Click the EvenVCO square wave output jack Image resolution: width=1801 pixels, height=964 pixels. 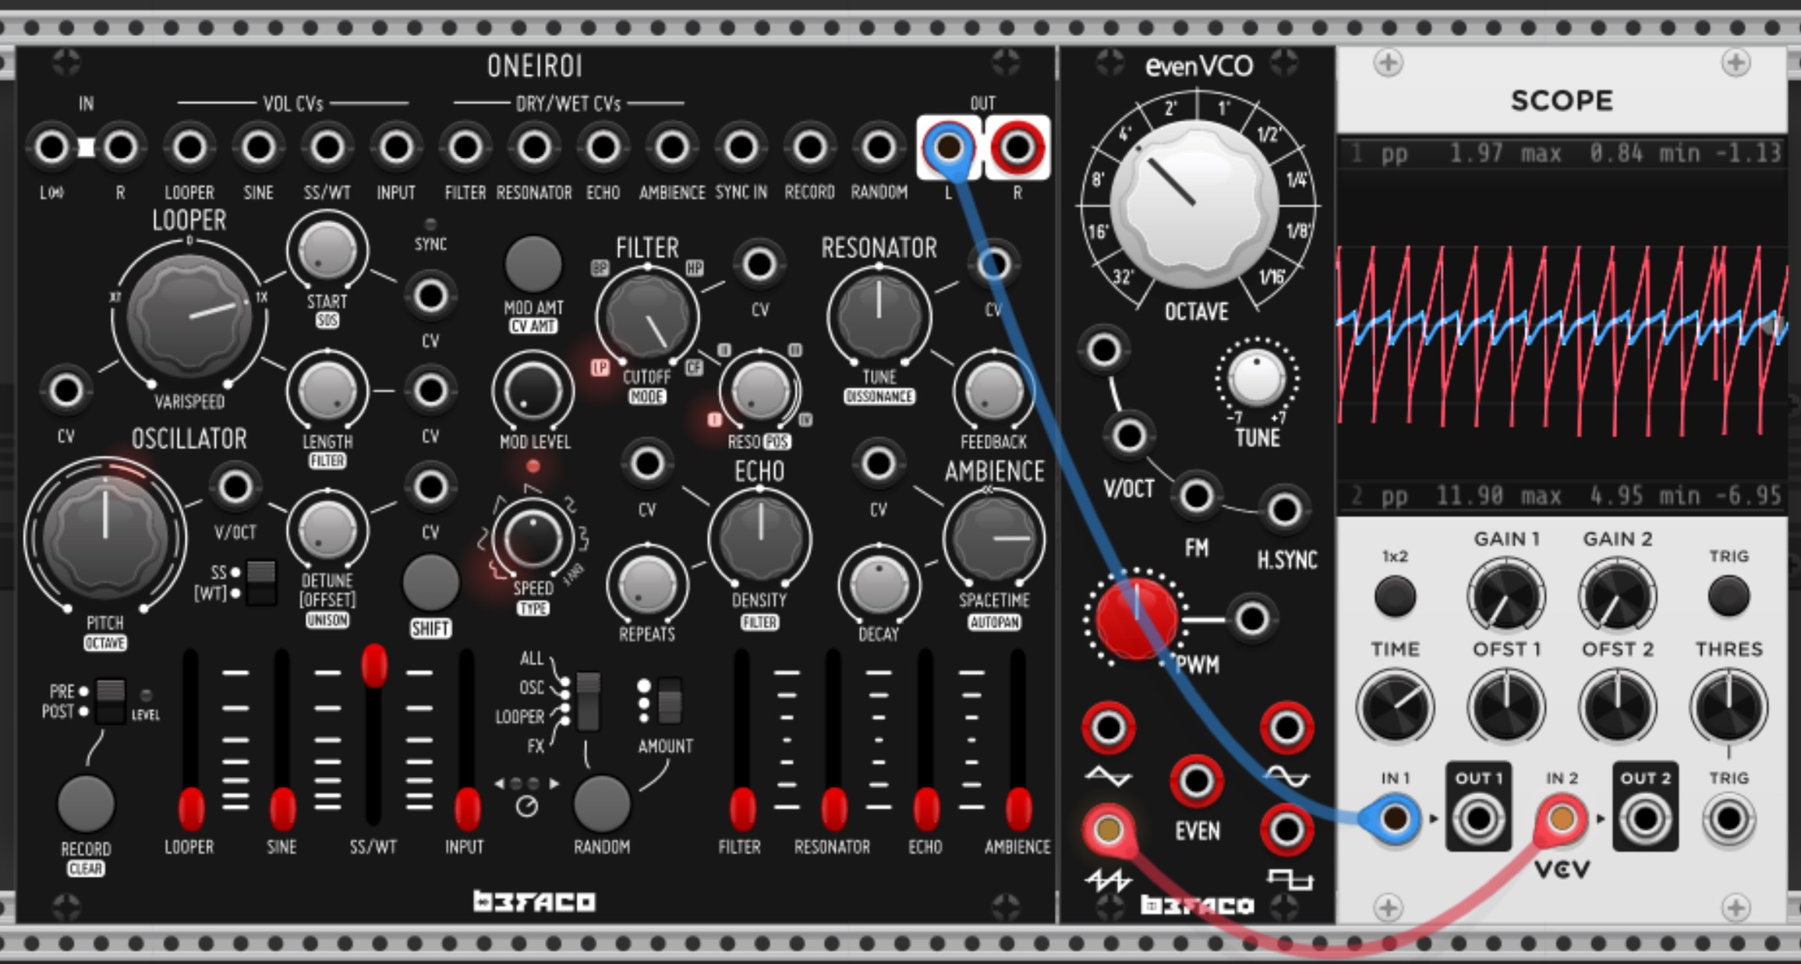[x=1286, y=830]
